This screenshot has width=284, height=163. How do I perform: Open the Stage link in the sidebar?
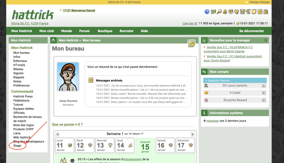point(17,146)
